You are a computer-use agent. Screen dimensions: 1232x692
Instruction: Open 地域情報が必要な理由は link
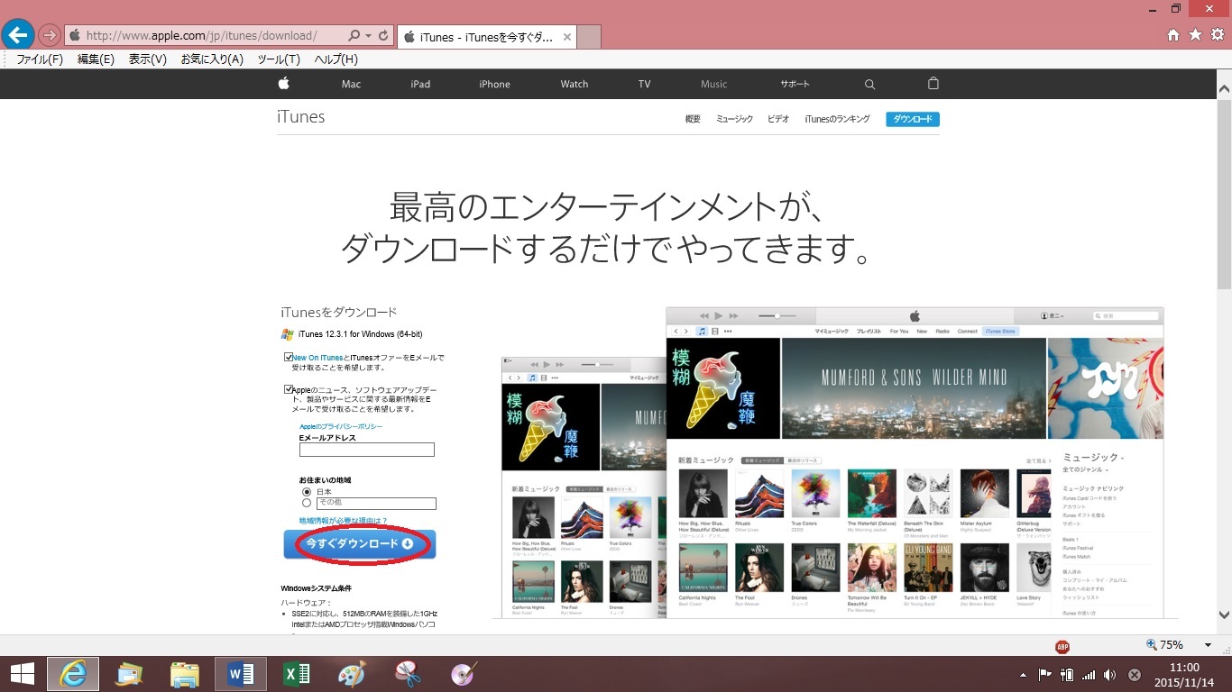(x=344, y=521)
